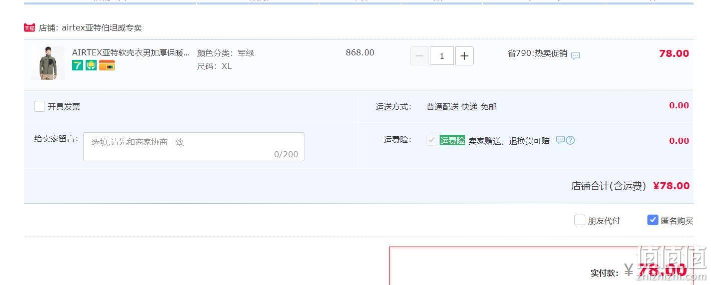Click the Tmall logo icon beside store name
Viewport: 711px width, 285px height.
30,27
